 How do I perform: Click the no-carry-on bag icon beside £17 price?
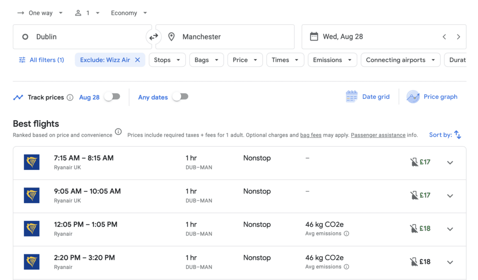[413, 162]
